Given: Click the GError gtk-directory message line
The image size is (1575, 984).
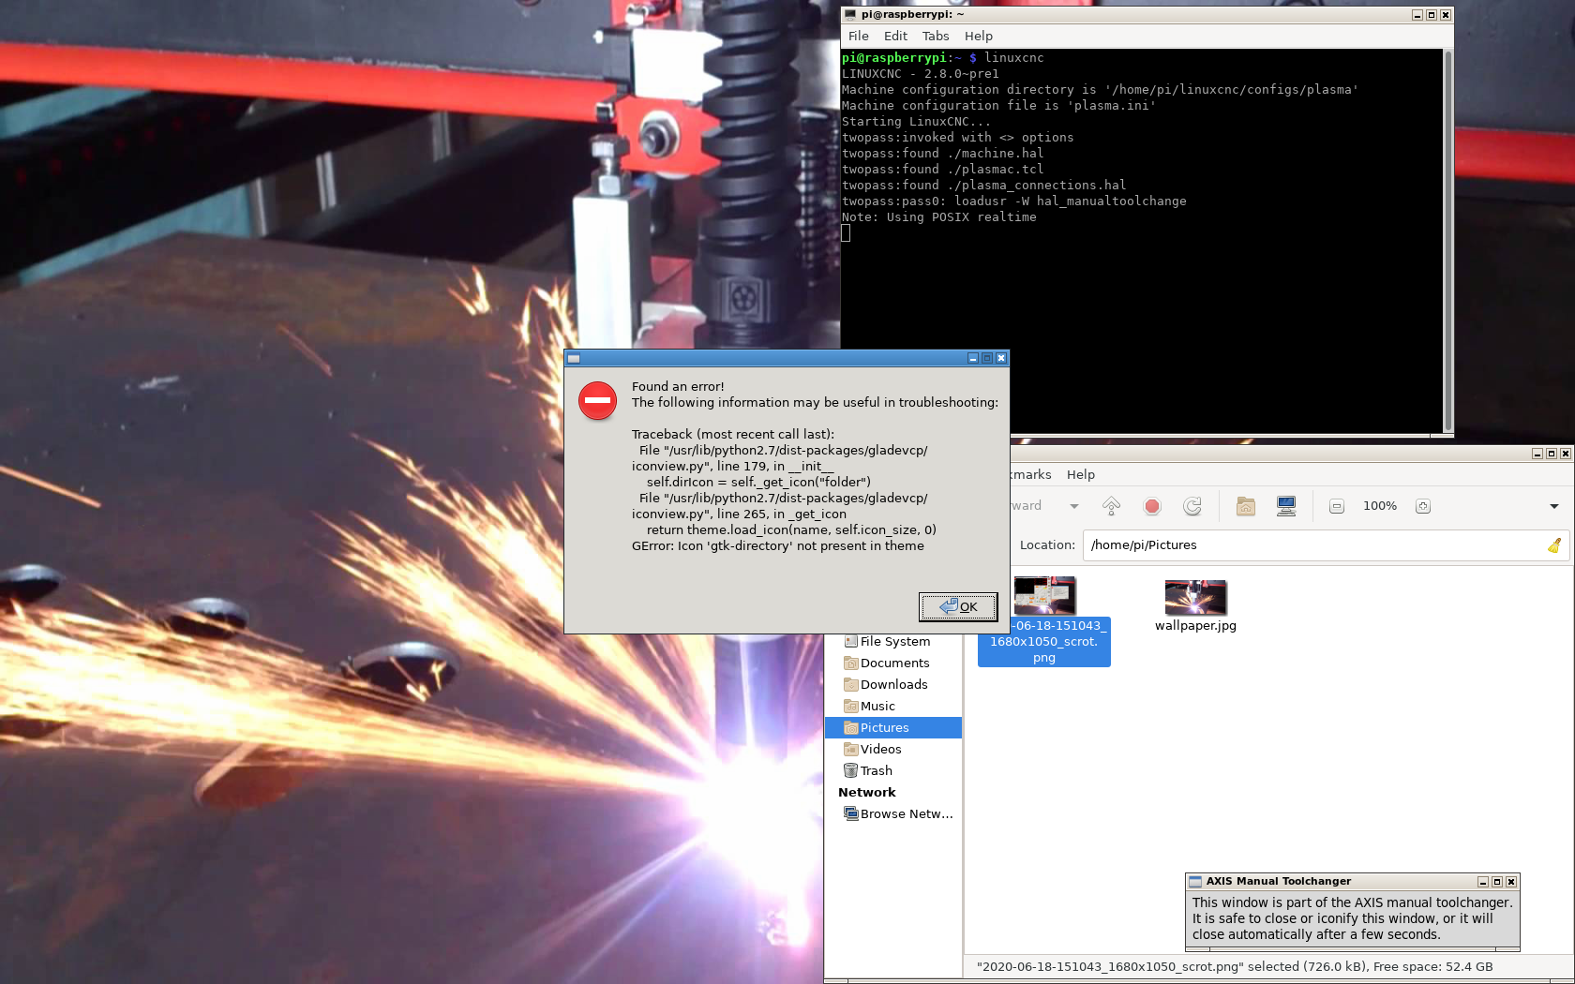Looking at the screenshot, I should click(778, 546).
